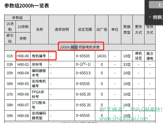Expand the 替换 disclosure triangle

point(150,17)
